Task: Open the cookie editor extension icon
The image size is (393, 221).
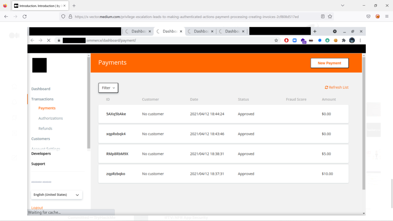Action: point(335,40)
